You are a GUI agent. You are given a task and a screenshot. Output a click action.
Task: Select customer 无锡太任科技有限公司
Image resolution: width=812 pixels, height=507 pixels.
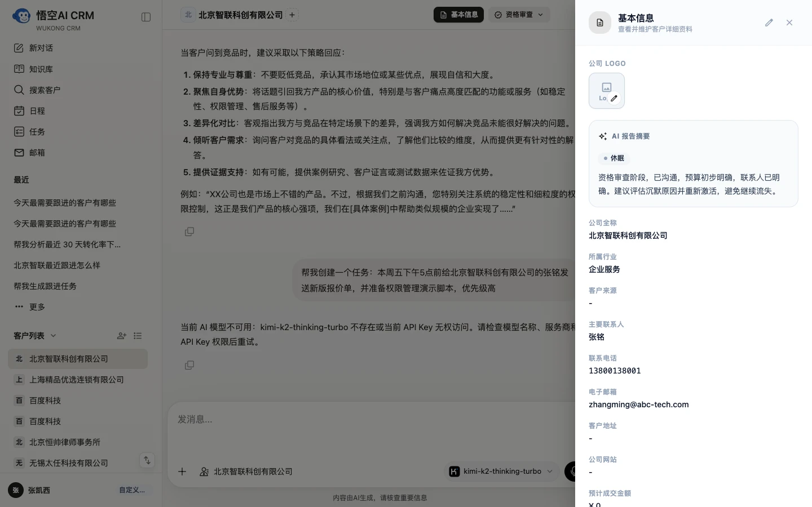(78, 463)
